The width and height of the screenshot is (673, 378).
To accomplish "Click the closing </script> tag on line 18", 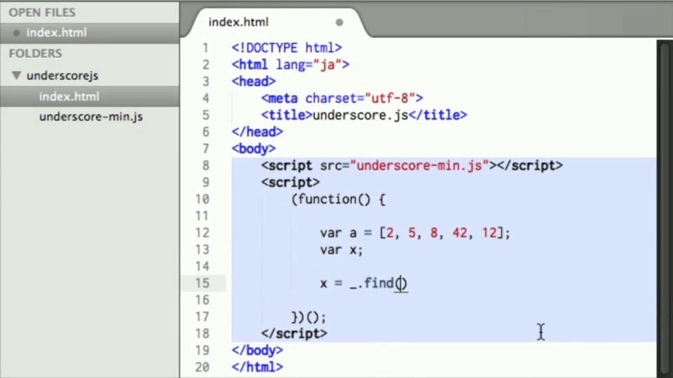I will tap(294, 333).
